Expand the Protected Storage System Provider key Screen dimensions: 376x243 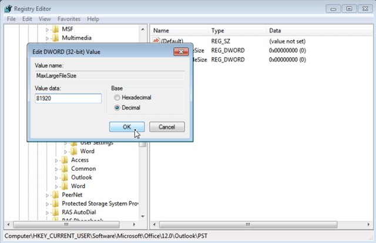(x=47, y=204)
